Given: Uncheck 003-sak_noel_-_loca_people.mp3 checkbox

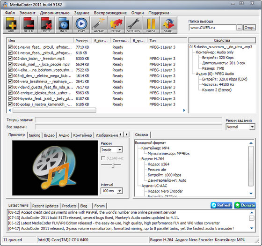Looking at the screenshot, I should click(x=10, y=64).
